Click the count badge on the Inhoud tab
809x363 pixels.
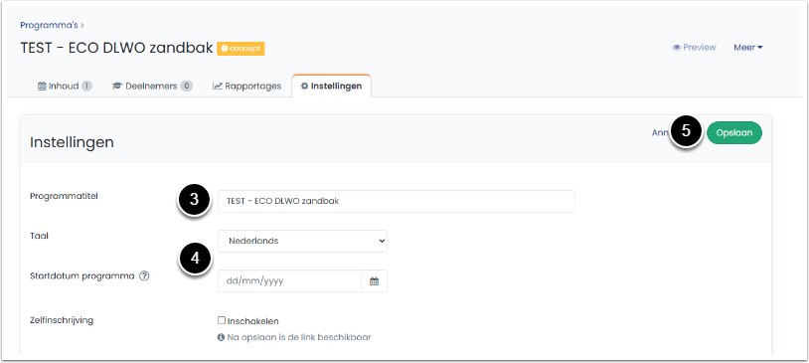(86, 87)
